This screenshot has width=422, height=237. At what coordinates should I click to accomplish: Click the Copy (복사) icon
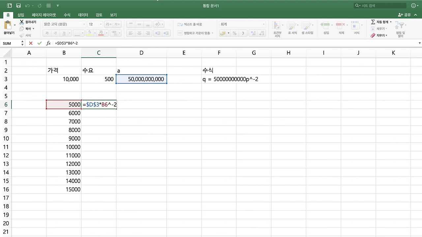[x=22, y=29]
